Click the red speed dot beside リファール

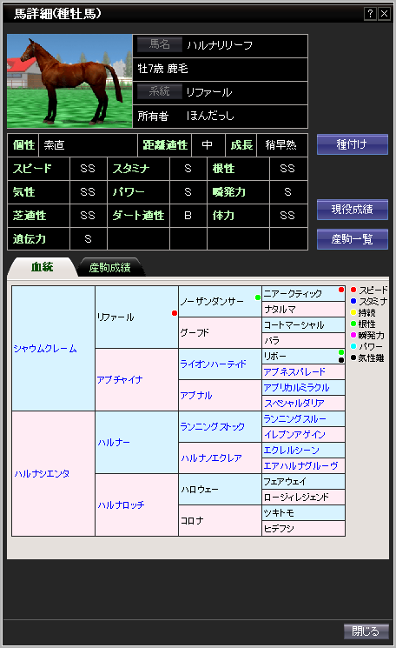175,313
